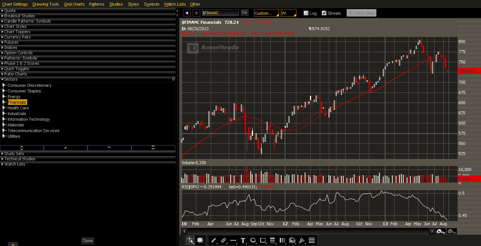This screenshot has height=246, width=481.
Task: Expand the Technical Studies section
Action: coord(20,159)
